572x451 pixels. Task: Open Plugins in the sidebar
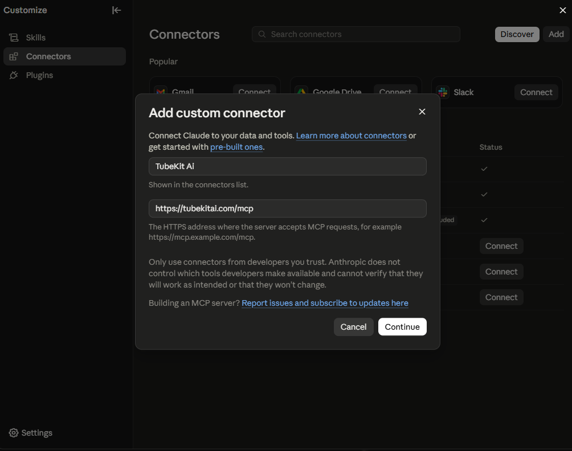point(64,75)
